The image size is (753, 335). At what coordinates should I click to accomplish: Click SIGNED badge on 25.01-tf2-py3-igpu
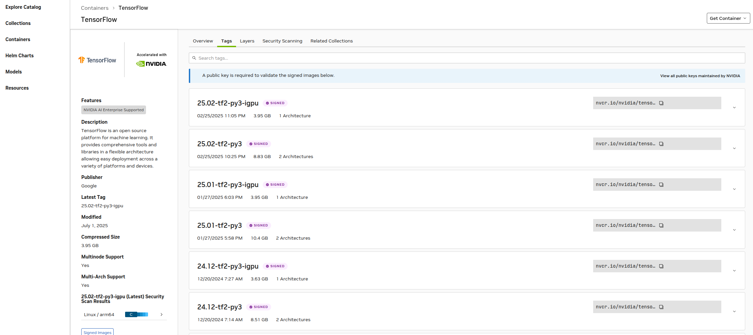coord(275,185)
